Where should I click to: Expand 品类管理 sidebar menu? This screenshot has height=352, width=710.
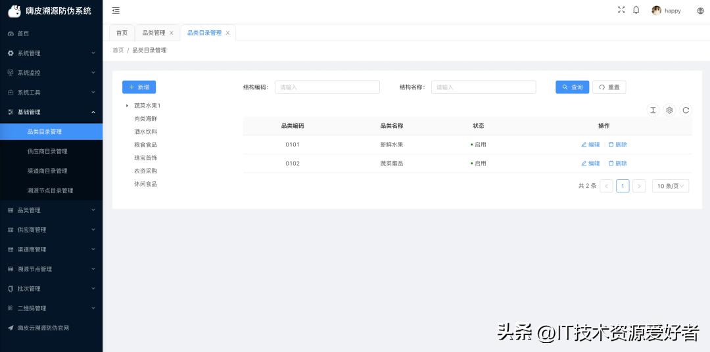pyautogui.click(x=51, y=210)
